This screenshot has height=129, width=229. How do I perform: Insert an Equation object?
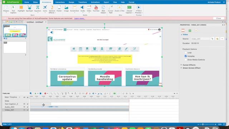(38, 9)
